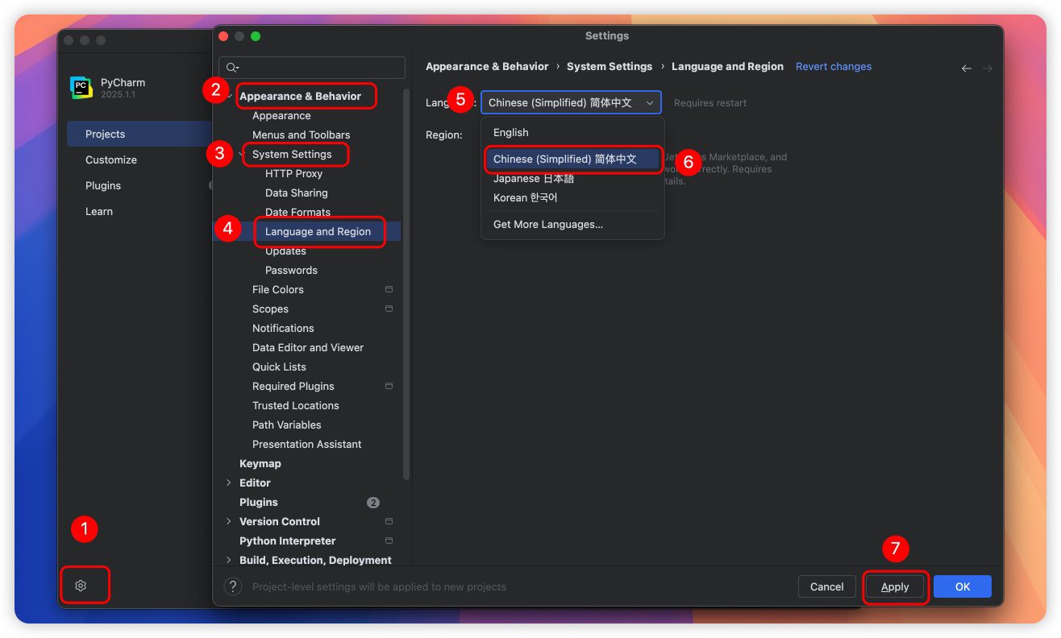Image resolution: width=1061 pixels, height=638 pixels.
Task: Open the Keymap settings page
Action: coord(260,463)
